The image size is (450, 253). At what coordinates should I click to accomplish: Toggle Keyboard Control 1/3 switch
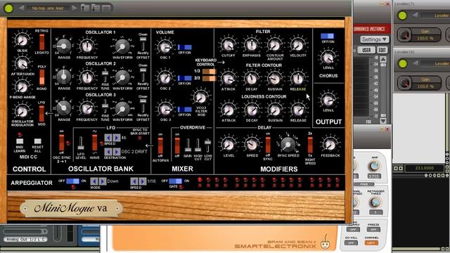[x=210, y=71]
